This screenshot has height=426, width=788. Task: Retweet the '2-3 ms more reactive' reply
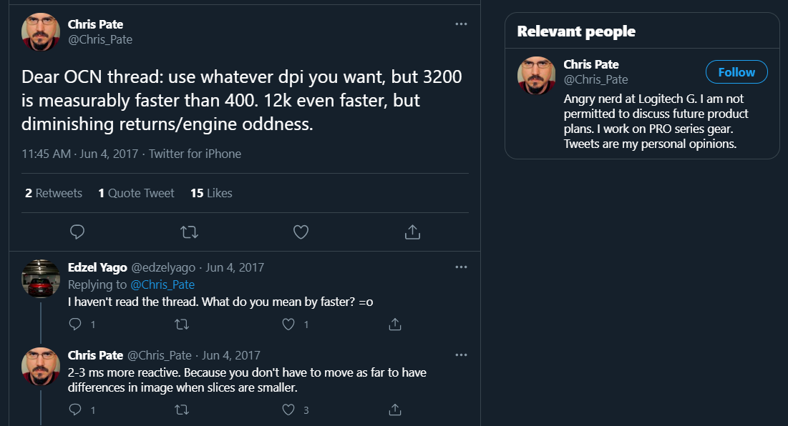182,410
